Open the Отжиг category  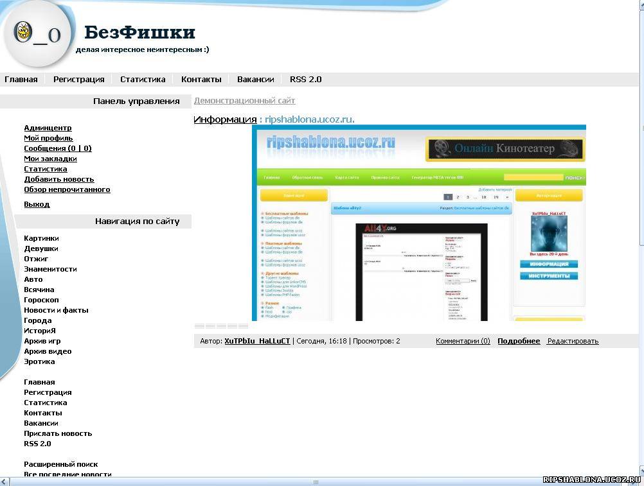(36, 259)
